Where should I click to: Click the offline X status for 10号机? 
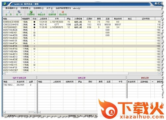click(35, 46)
